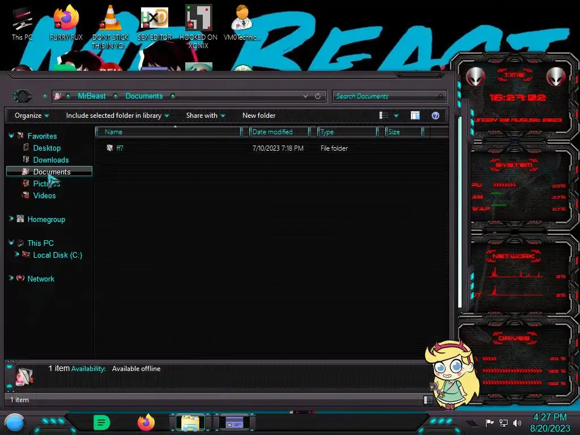Launch Firefox from the taskbar
Screen dimensions: 580x435
tap(146, 423)
